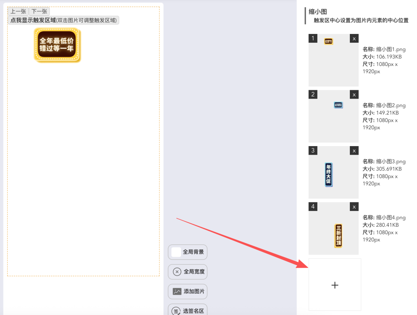This screenshot has width=417, height=315.
Task: Click the number 4 badge on the fourth thumbnail
Action: pyautogui.click(x=313, y=206)
